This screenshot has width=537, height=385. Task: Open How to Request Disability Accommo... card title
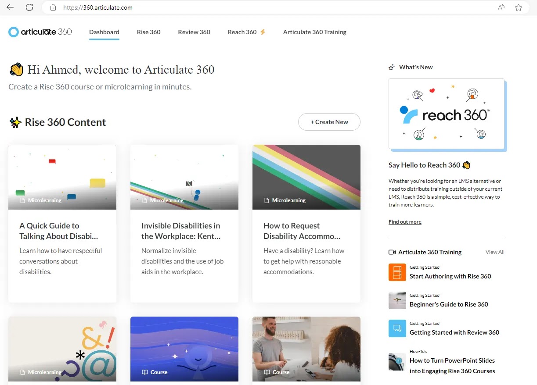[x=302, y=231]
